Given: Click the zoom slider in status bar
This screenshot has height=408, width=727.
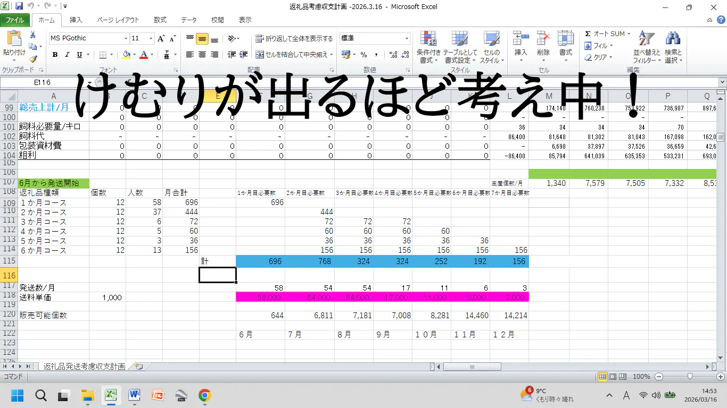Looking at the screenshot, I should (x=690, y=377).
